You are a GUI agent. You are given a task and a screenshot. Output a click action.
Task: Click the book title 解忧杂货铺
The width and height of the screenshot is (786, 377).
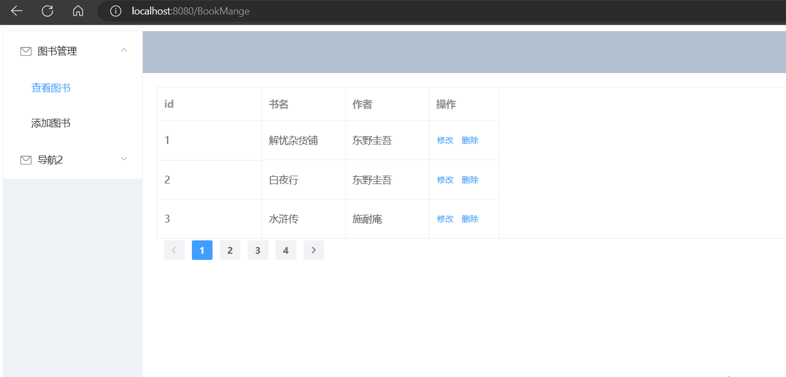click(x=293, y=141)
